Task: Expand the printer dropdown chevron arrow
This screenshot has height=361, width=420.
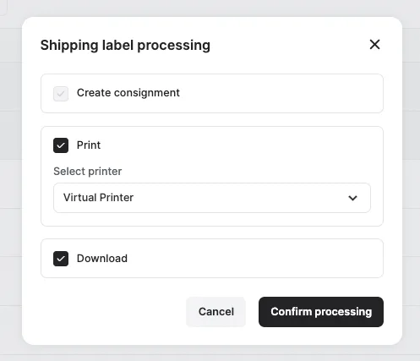Action: coord(352,198)
